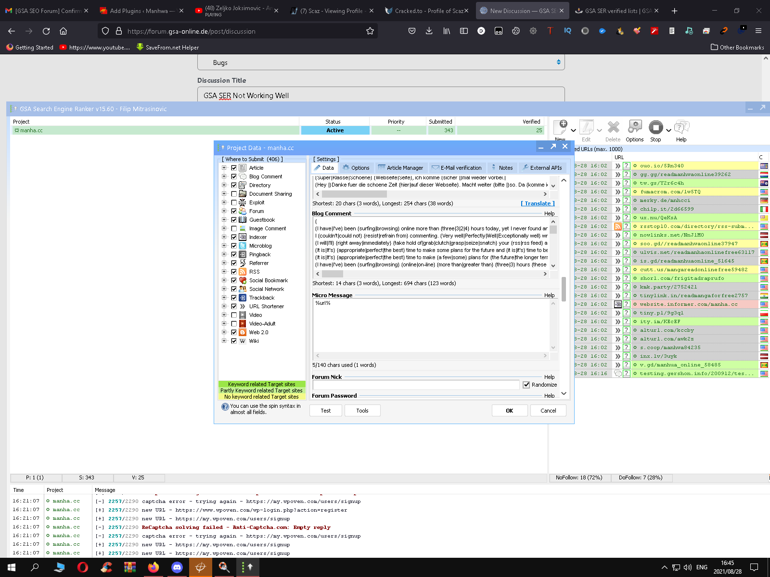This screenshot has width=770, height=577.
Task: Enable the Video-Adult checkbox
Action: pyautogui.click(x=234, y=324)
